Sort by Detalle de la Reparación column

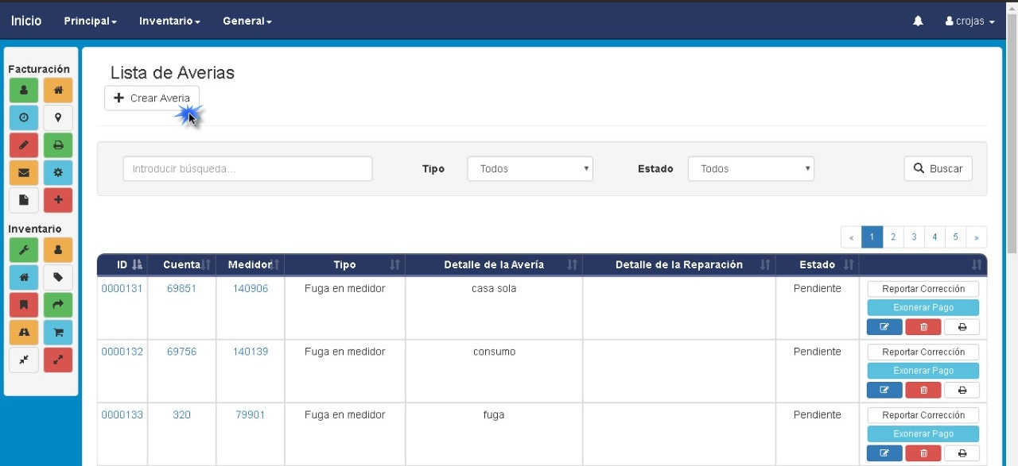point(679,264)
